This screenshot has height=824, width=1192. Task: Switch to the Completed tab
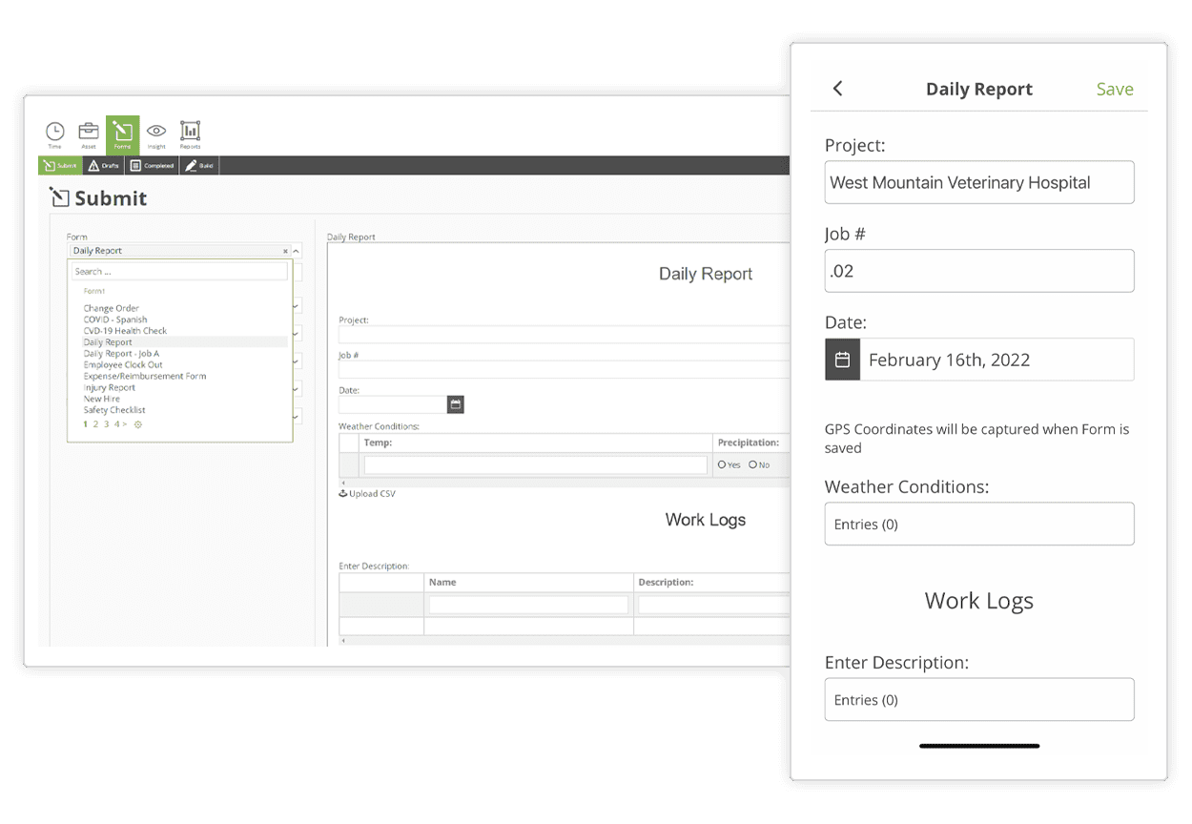coord(152,166)
